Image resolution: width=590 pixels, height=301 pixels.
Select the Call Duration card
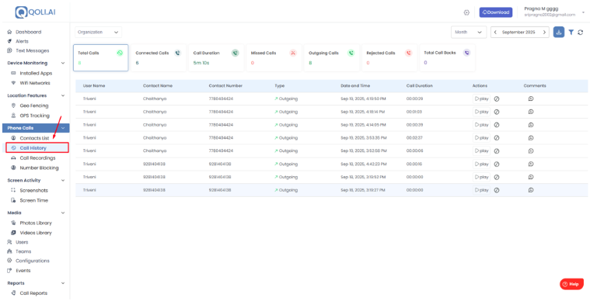[216, 58]
